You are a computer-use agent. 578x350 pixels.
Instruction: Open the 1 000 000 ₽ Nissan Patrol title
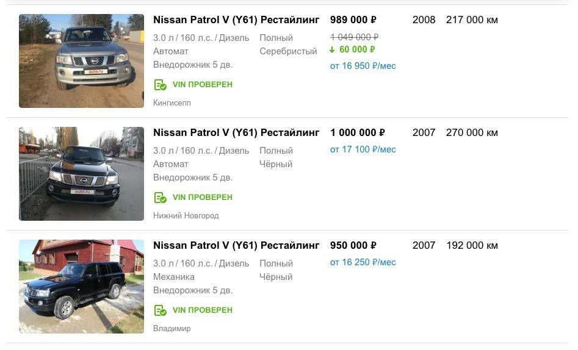[236, 133]
